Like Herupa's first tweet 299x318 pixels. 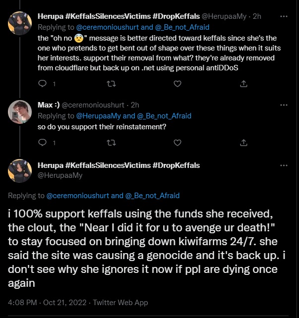178,84
